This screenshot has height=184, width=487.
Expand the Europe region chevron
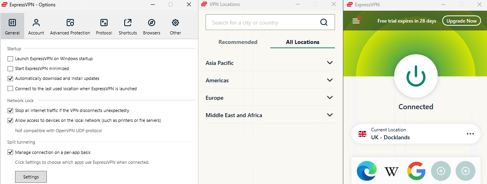tap(329, 97)
